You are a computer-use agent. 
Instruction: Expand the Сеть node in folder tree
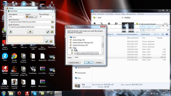point(69,37)
